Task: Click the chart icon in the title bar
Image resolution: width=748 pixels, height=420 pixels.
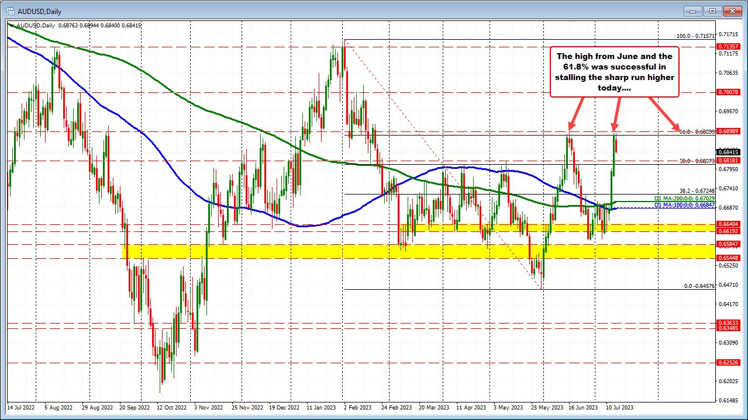Action: click(11, 11)
